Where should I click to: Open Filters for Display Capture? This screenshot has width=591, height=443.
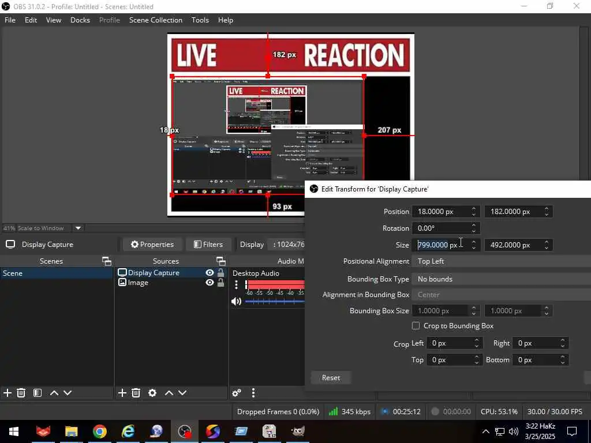[x=208, y=245]
